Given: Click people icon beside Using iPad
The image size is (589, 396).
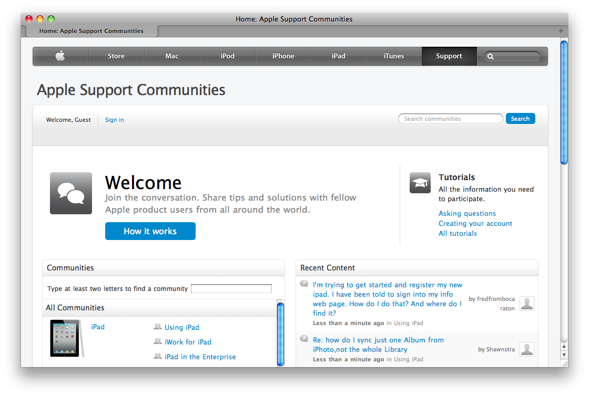Looking at the screenshot, I should tap(158, 327).
